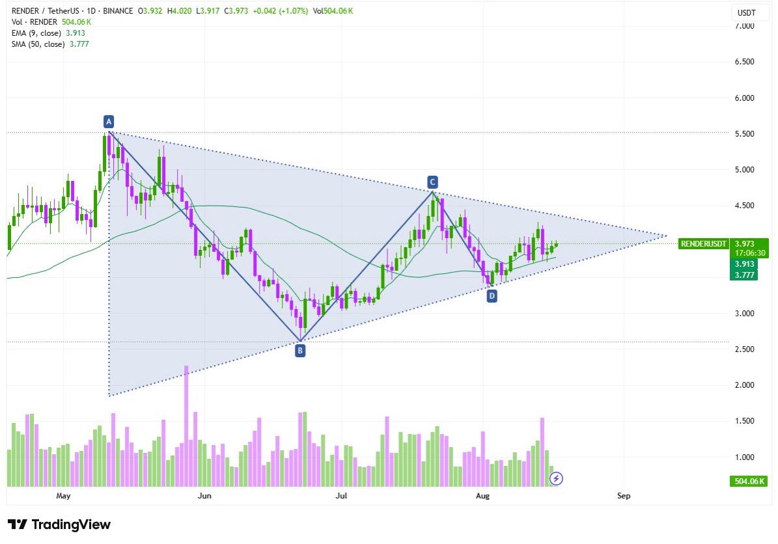Select the pattern point labeled A
This screenshot has width=778, height=544.
109,122
